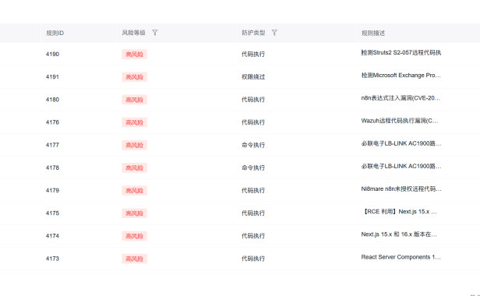This screenshot has height=296, width=480.
Task: Select the 风险等级 header label
Action: point(133,33)
